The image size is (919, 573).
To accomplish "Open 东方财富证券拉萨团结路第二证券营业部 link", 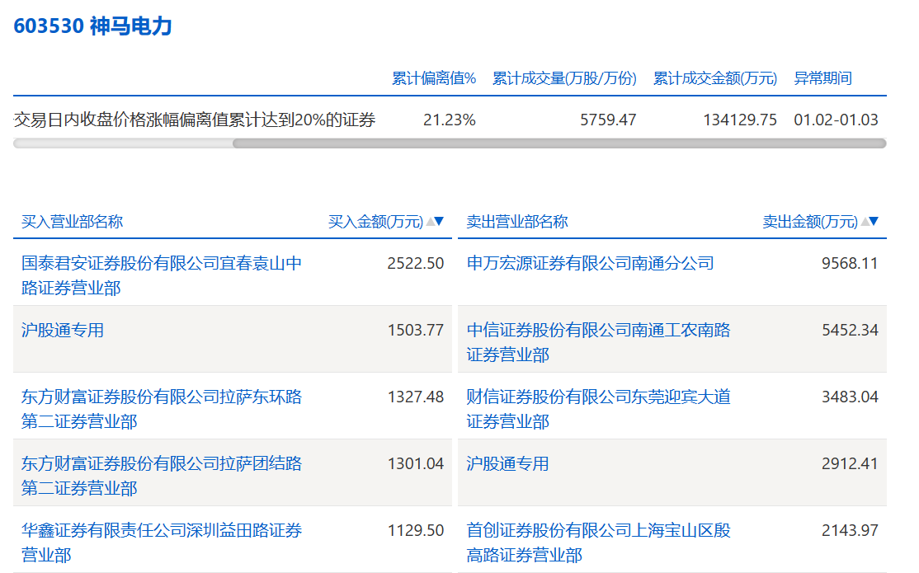I will (162, 476).
